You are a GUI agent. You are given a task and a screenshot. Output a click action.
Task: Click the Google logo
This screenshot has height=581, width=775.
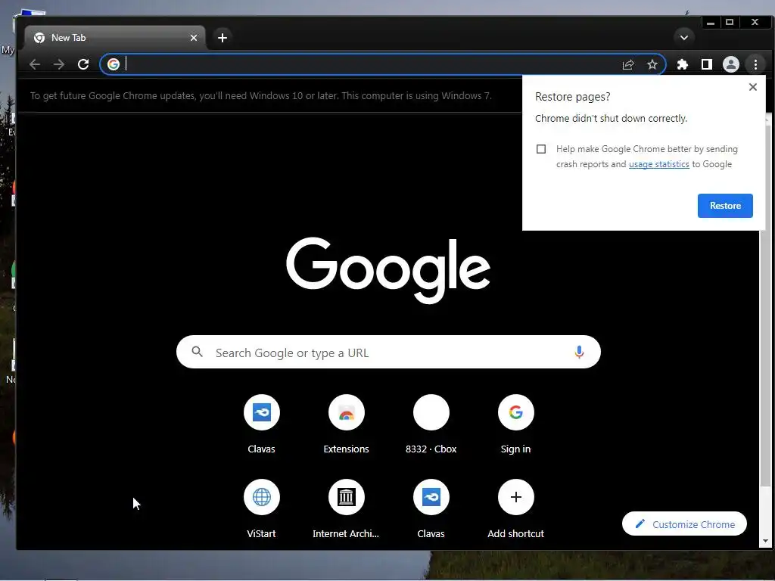[388, 270]
